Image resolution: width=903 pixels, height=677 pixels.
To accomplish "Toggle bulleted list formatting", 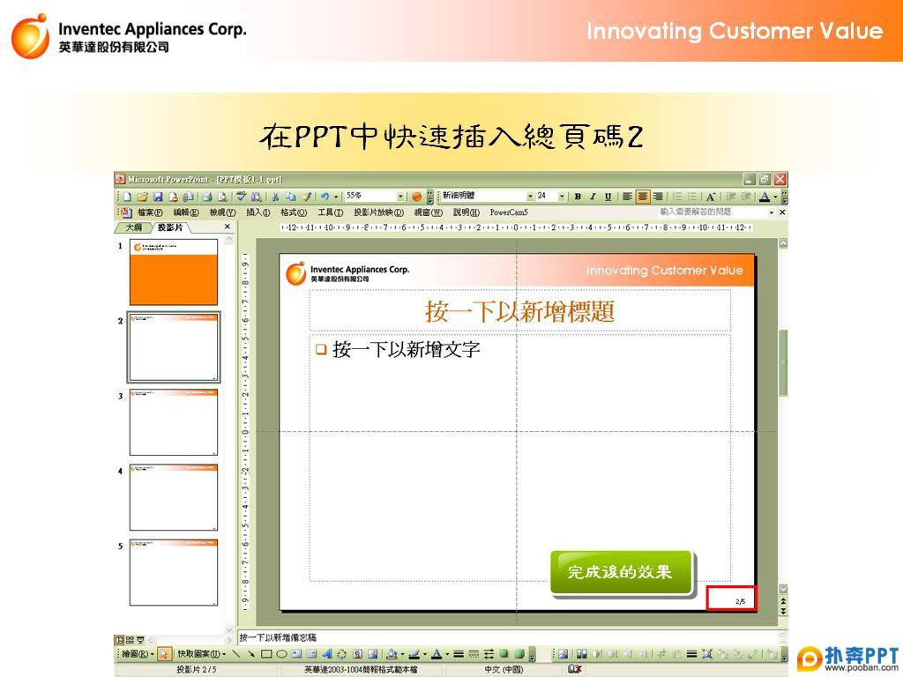I will pyautogui.click(x=693, y=197).
